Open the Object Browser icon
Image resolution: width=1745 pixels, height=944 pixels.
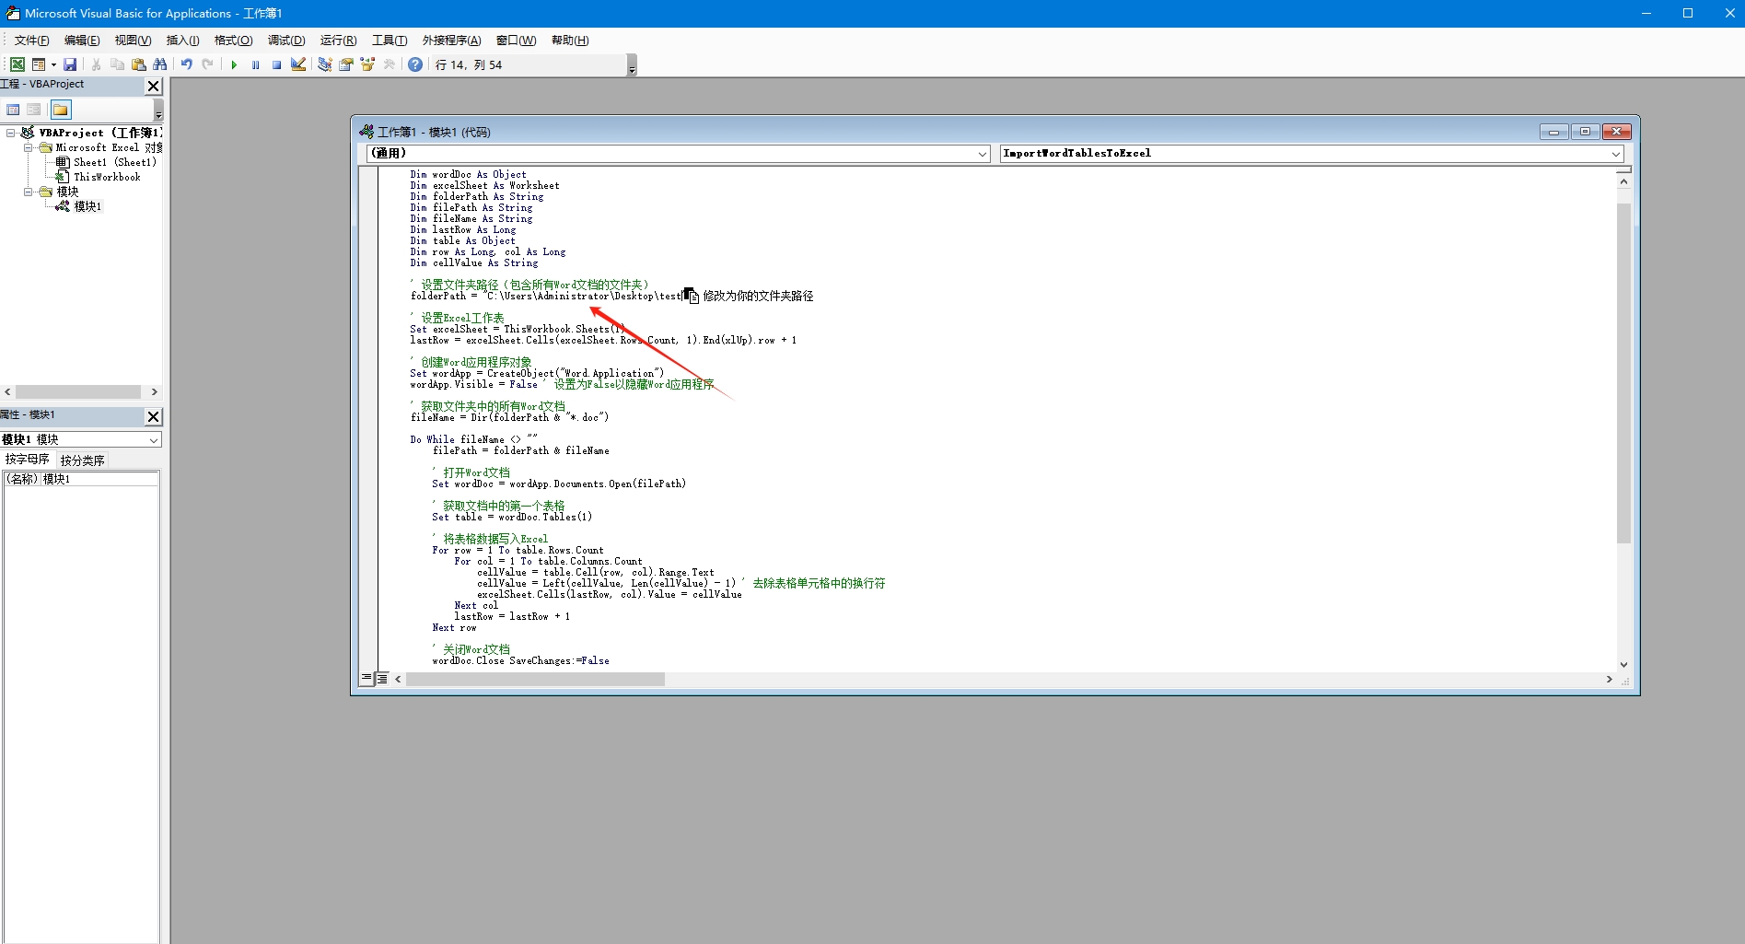[367, 64]
